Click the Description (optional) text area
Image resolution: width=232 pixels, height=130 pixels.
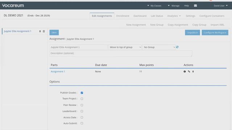121,53
